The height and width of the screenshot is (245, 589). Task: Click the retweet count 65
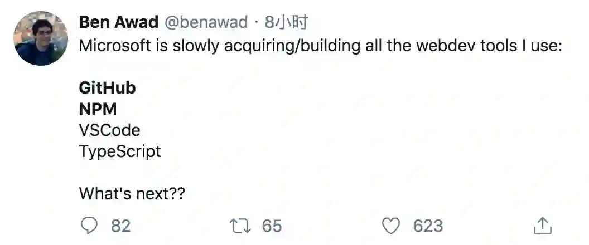[272, 226]
